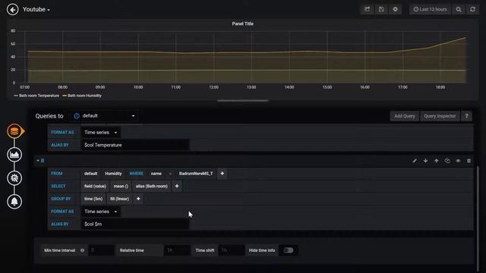Open the default data source dropdown
The height and width of the screenshot is (273, 486).
(x=105, y=116)
